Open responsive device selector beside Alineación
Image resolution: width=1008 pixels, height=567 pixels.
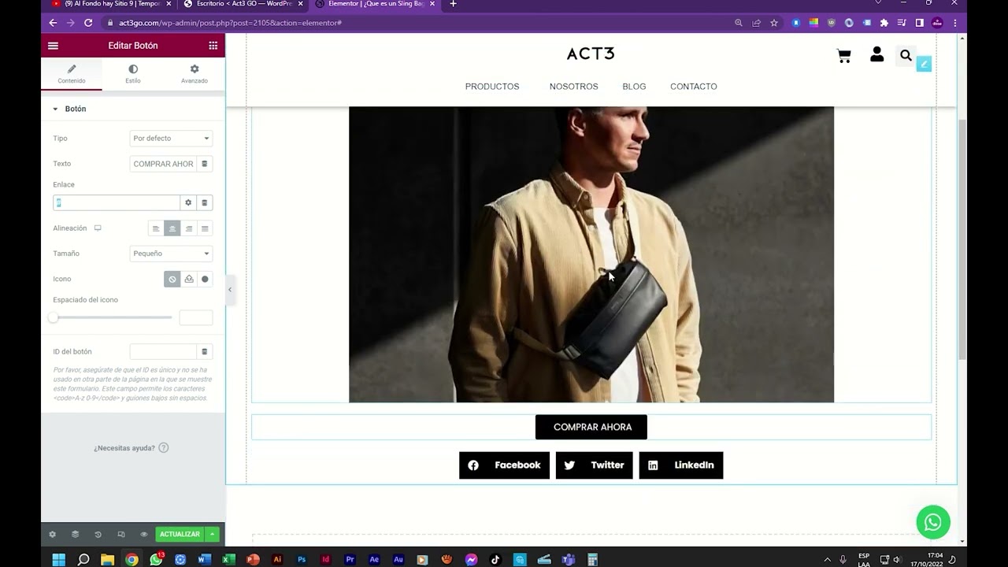coord(98,228)
